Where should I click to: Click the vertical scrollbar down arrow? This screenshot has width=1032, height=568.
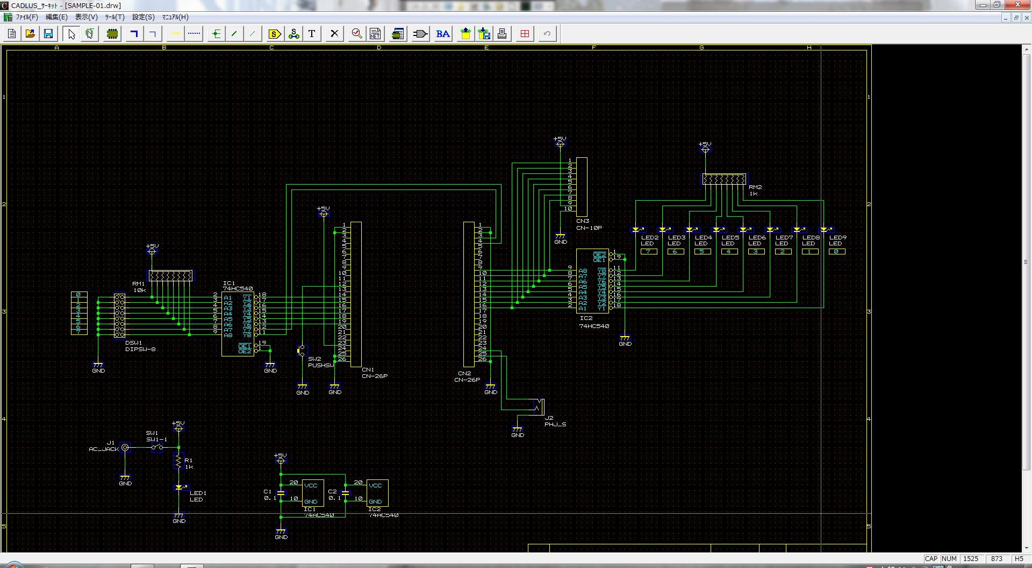pos(1027,548)
